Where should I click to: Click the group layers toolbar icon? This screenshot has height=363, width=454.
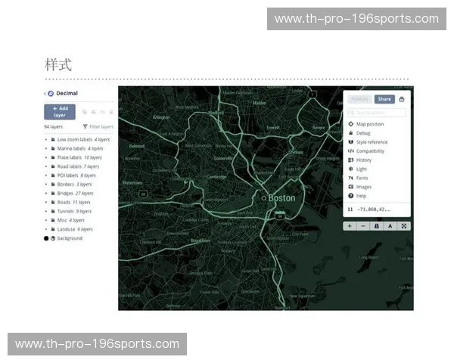click(94, 112)
